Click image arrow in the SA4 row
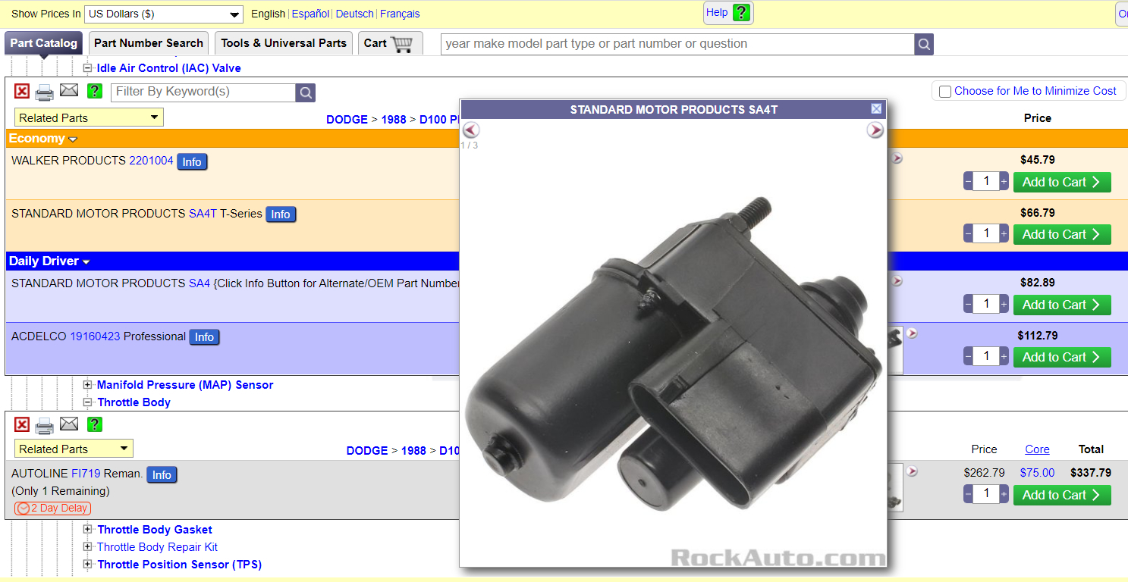The width and height of the screenshot is (1128, 582). coord(897,281)
